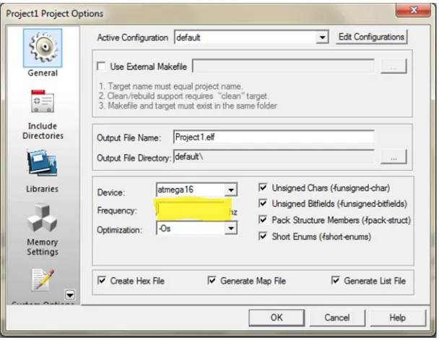Open the Device dropdown showing atmega16
This screenshot has width=439, height=340.
click(231, 190)
